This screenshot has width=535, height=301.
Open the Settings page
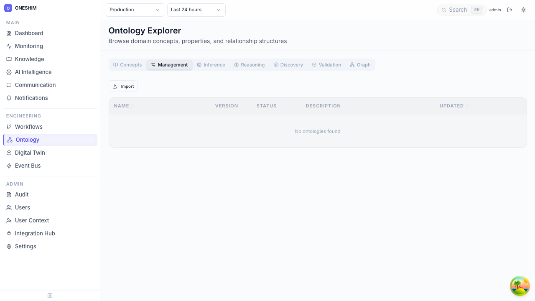[25, 246]
